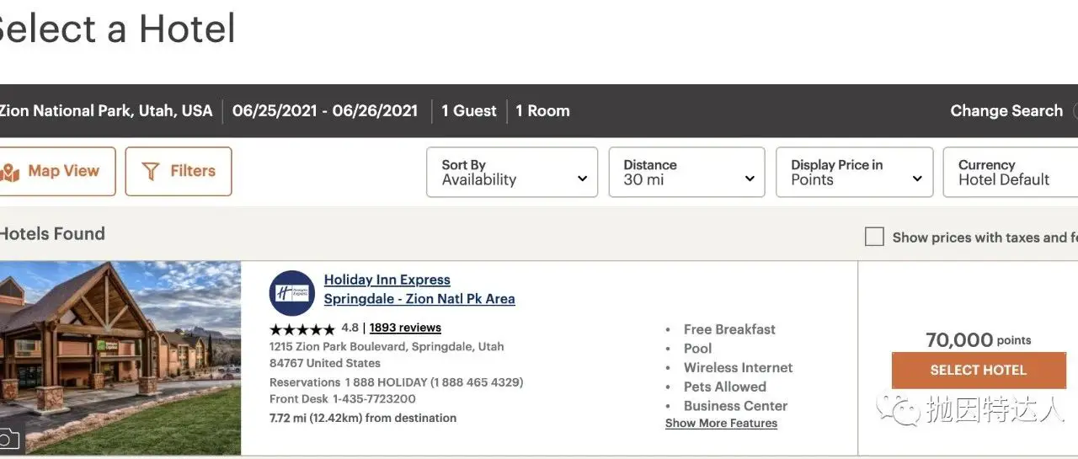
Task: Click the five-star rating icons
Action: (x=302, y=329)
